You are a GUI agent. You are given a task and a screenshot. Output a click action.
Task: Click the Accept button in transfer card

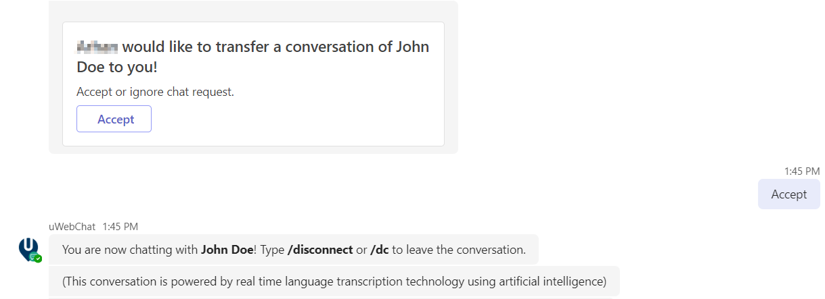tap(114, 119)
